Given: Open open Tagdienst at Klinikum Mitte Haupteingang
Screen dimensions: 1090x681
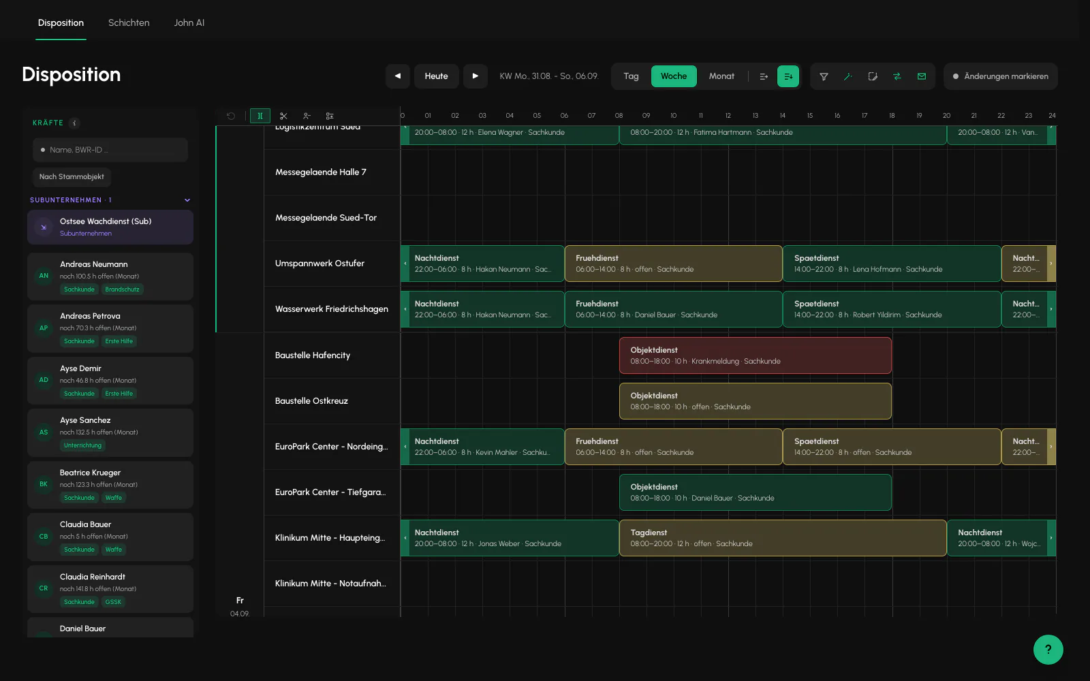Looking at the screenshot, I should [x=783, y=538].
